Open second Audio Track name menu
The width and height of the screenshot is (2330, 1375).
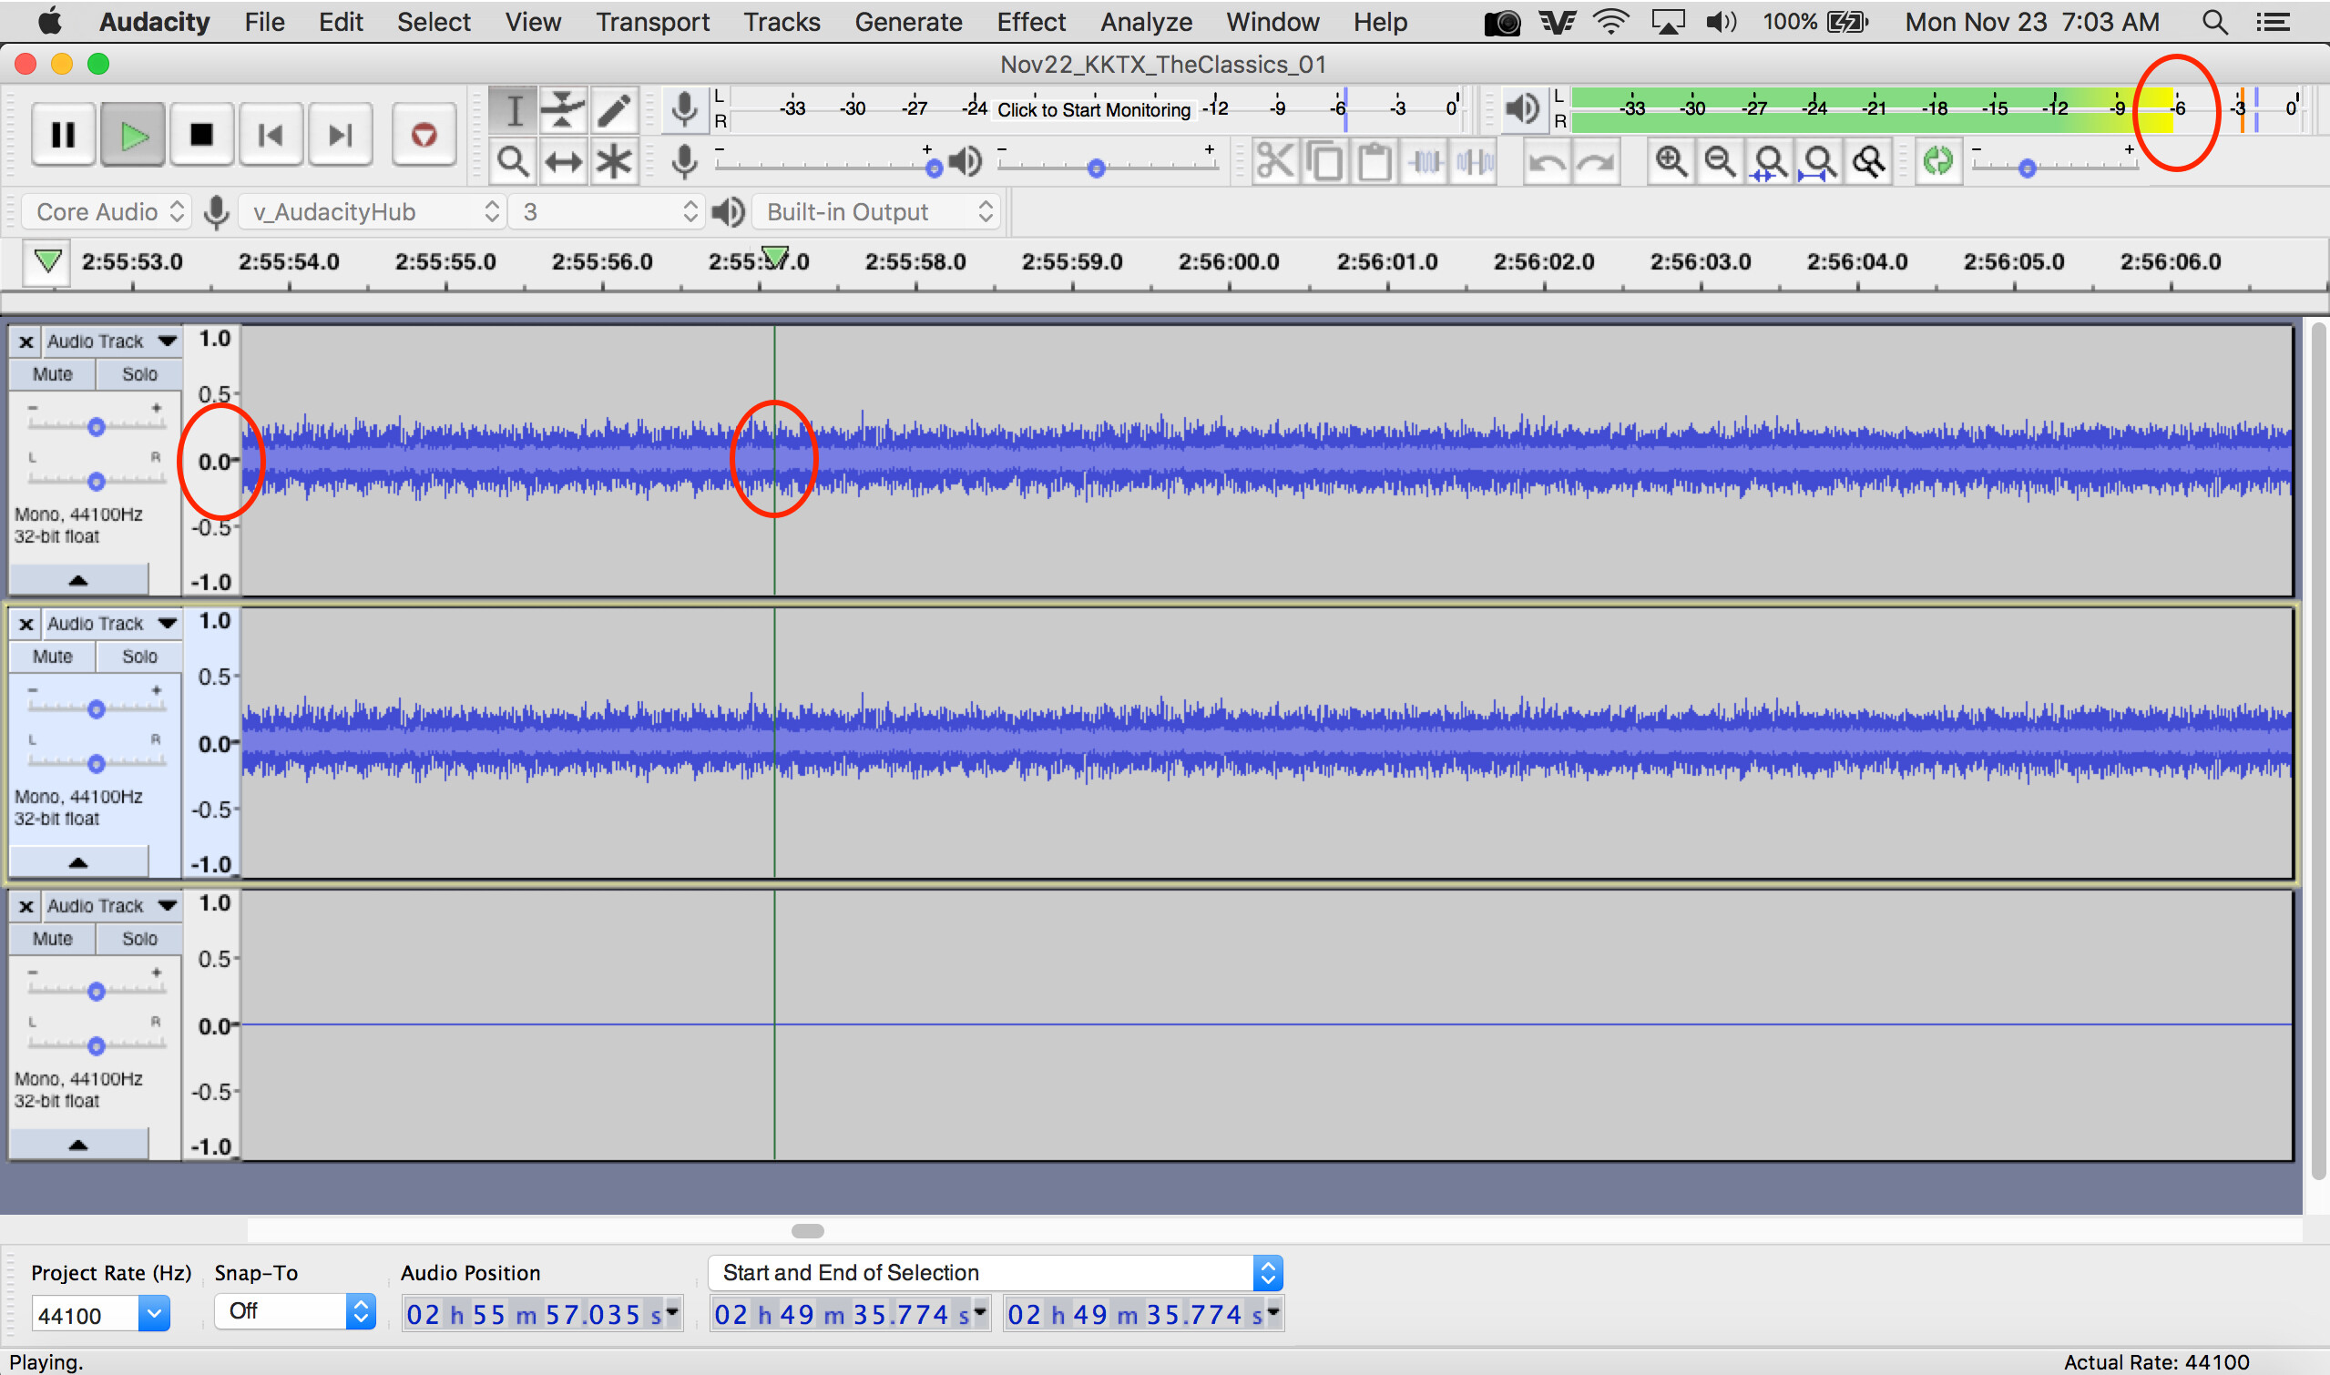[x=111, y=624]
